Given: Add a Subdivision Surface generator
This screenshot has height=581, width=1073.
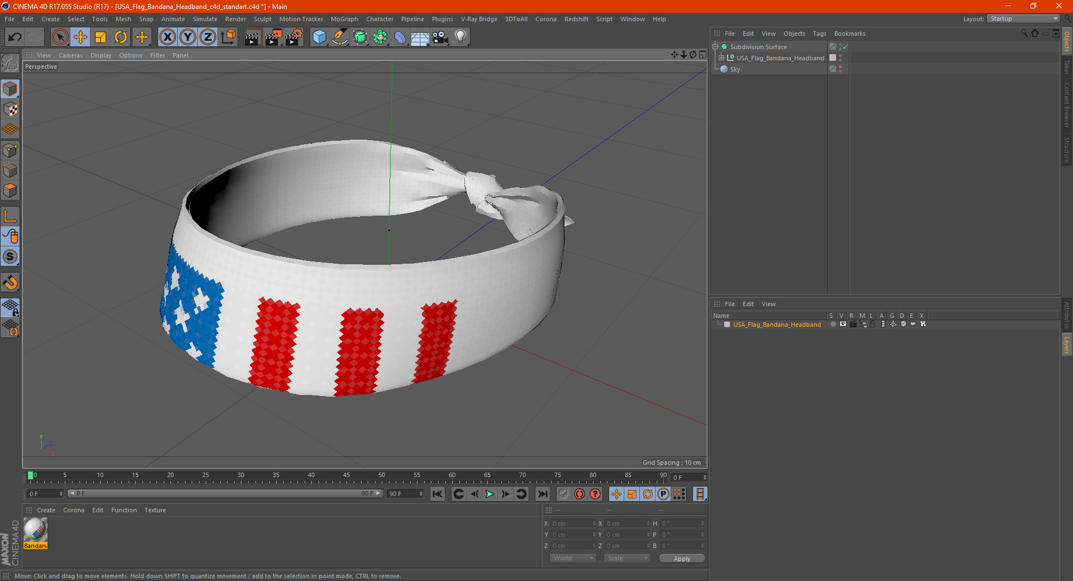Looking at the screenshot, I should (x=360, y=37).
